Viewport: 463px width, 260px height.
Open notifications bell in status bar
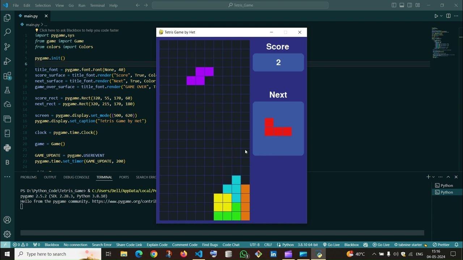[x=456, y=244]
